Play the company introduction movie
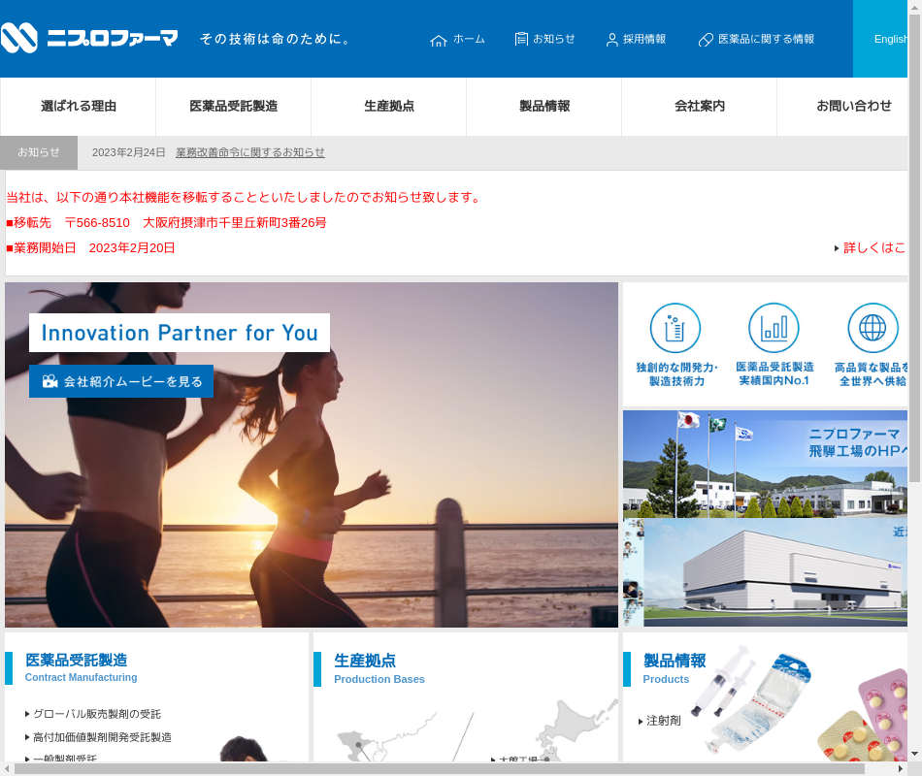922x776 pixels. coord(121,381)
